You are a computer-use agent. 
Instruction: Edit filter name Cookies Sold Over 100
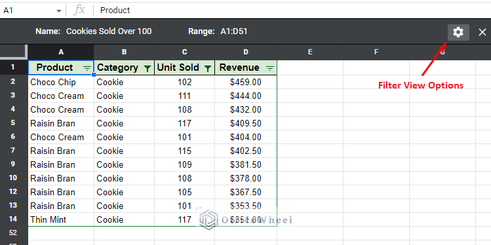pyautogui.click(x=109, y=31)
